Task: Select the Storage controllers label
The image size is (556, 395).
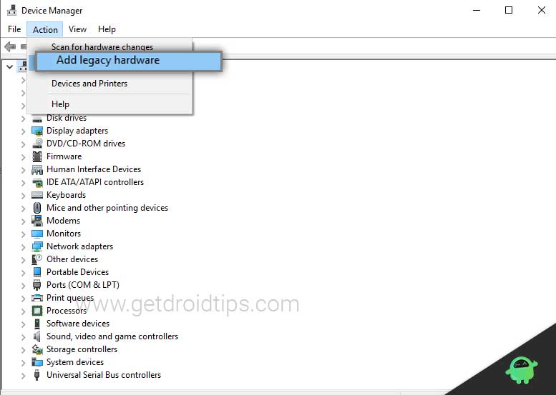Action: coord(82,349)
